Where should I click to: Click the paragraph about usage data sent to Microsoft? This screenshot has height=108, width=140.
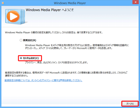click(x=66, y=74)
